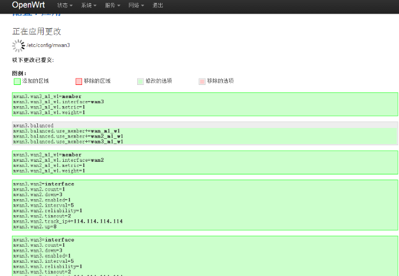Click the OpenWrt brand logo link
The width and height of the screenshot is (399, 276).
(x=28, y=5)
